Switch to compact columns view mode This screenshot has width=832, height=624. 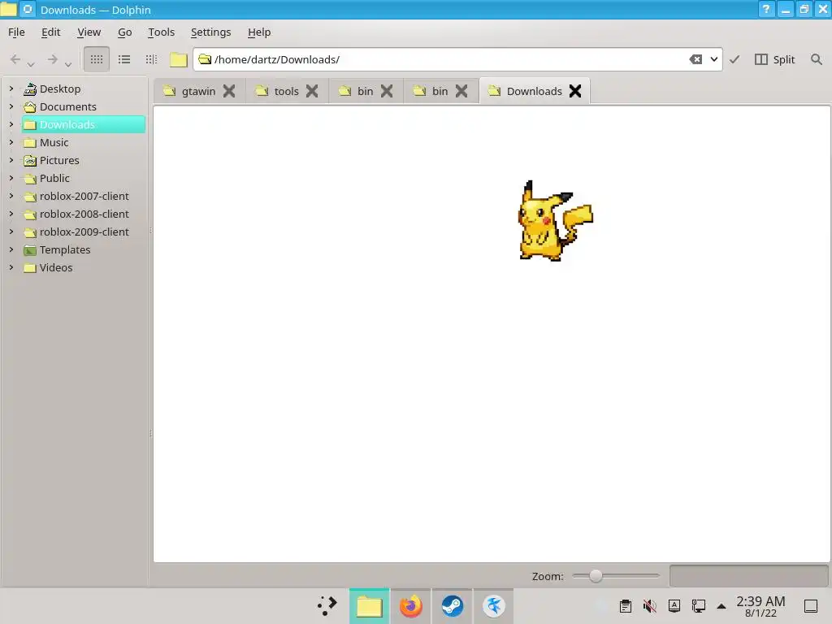coord(151,59)
